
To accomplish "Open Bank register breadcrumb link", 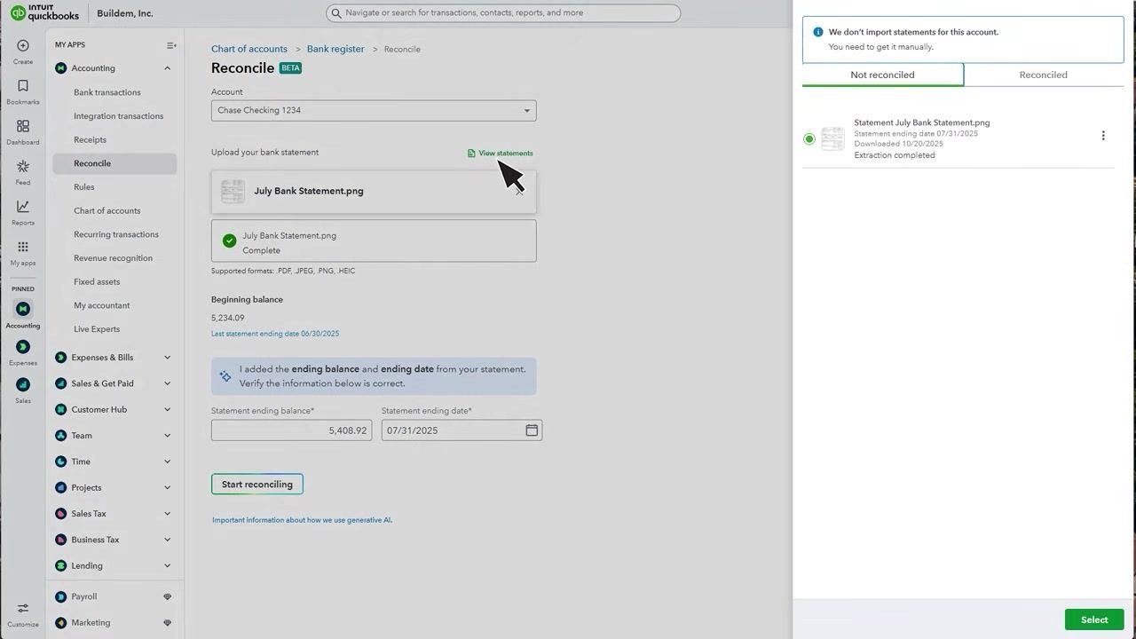I will pos(335,49).
